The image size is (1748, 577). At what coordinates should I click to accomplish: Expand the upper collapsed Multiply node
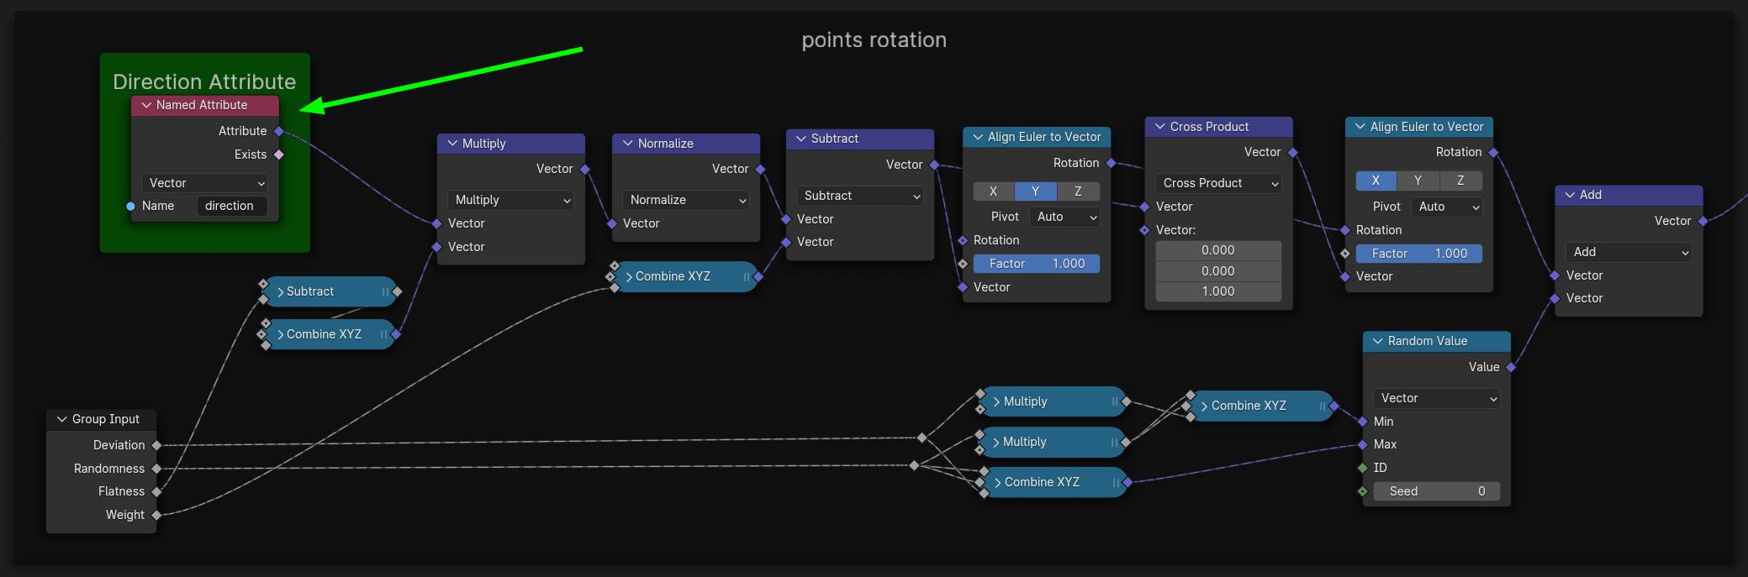coord(997,401)
